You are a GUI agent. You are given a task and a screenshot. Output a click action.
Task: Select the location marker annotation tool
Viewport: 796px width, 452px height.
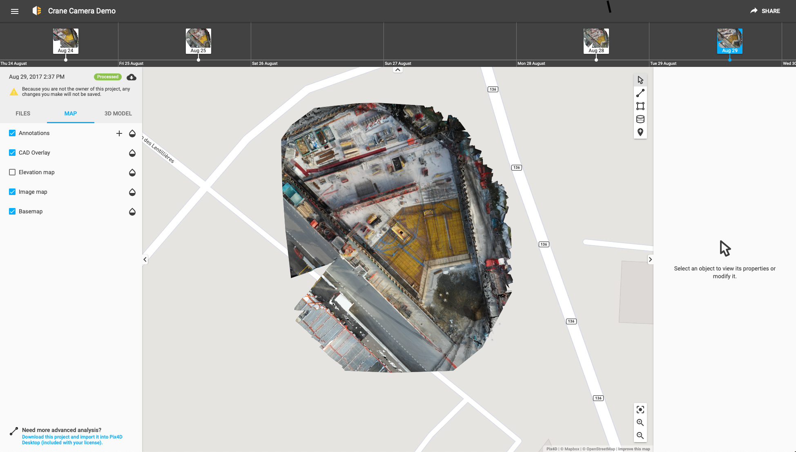coord(640,132)
